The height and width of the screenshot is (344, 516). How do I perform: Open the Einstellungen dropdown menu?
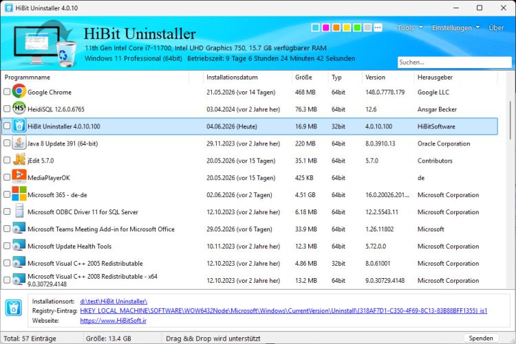455,28
